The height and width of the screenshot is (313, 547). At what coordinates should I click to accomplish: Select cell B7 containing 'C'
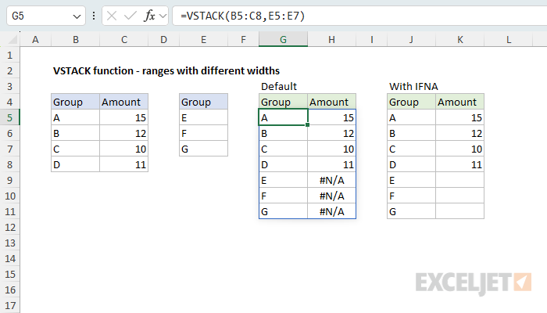click(75, 149)
